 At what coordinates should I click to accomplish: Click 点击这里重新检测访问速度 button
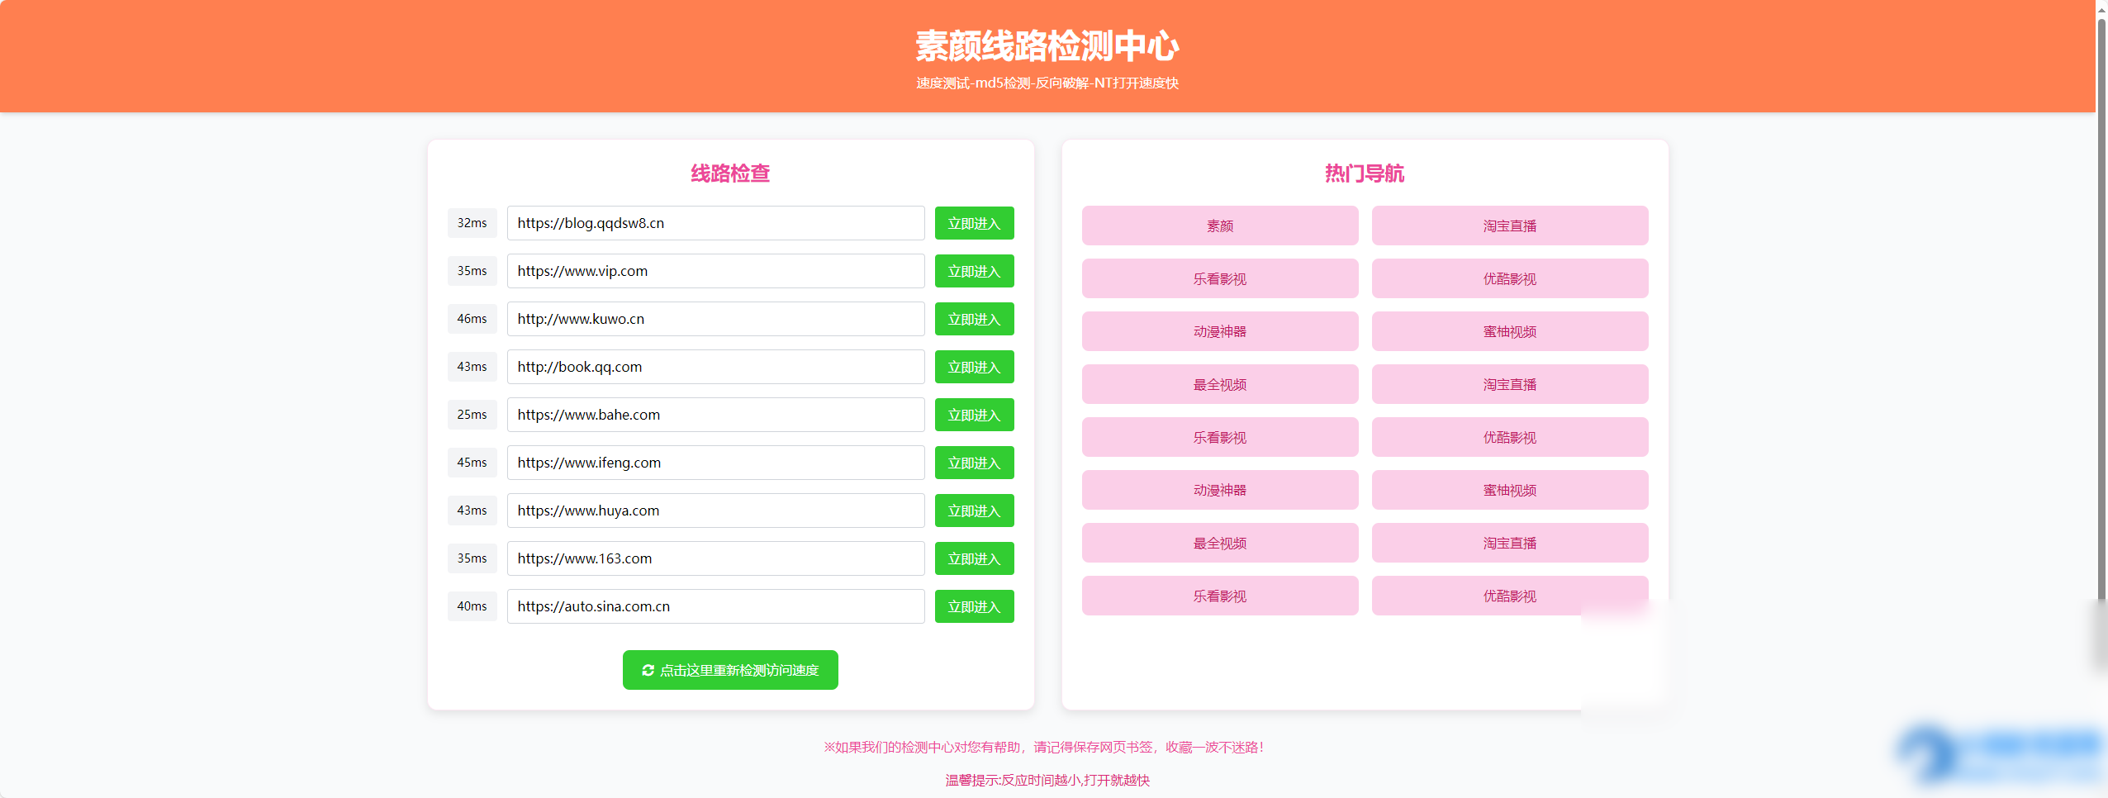(729, 670)
